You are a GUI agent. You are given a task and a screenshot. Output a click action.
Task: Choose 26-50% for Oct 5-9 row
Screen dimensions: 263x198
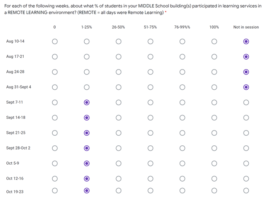(x=118, y=163)
